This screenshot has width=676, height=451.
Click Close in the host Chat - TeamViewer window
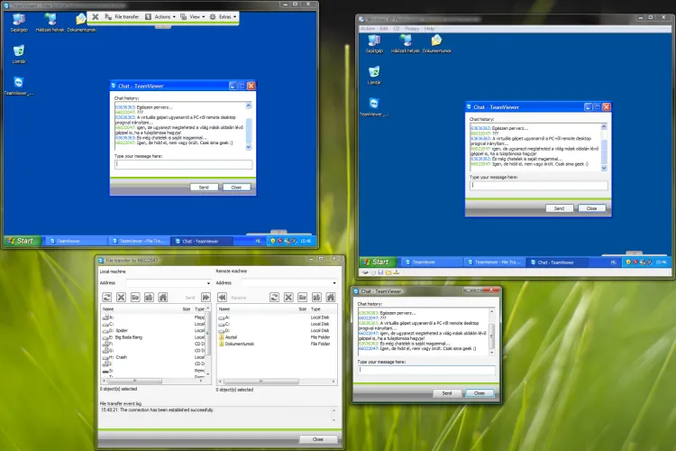[x=480, y=393]
